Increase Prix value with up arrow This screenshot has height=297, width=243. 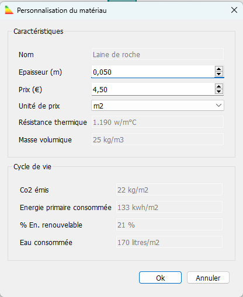tap(219, 86)
